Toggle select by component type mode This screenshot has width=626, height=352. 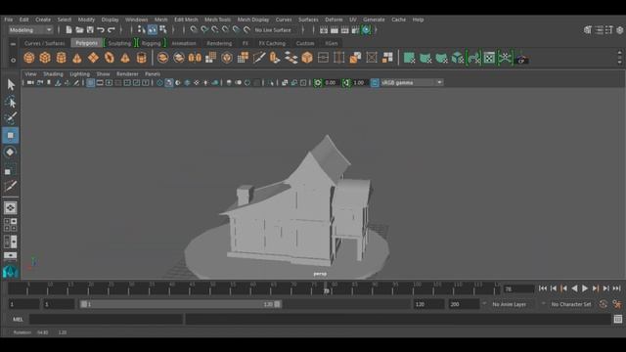coord(163,29)
